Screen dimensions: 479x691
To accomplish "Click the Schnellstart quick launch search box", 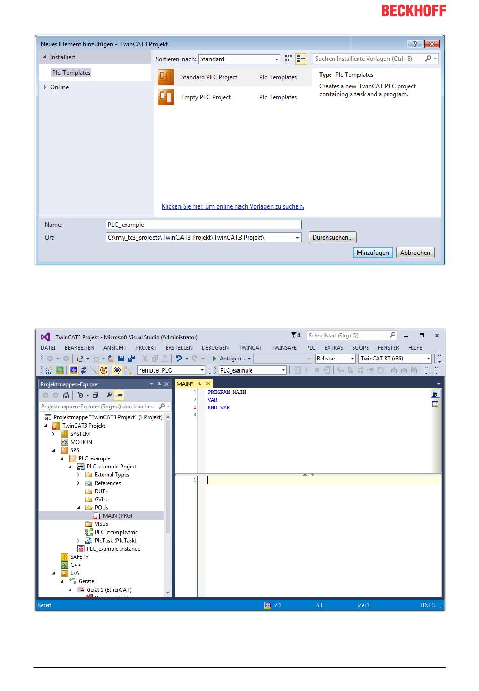I will [352, 335].
